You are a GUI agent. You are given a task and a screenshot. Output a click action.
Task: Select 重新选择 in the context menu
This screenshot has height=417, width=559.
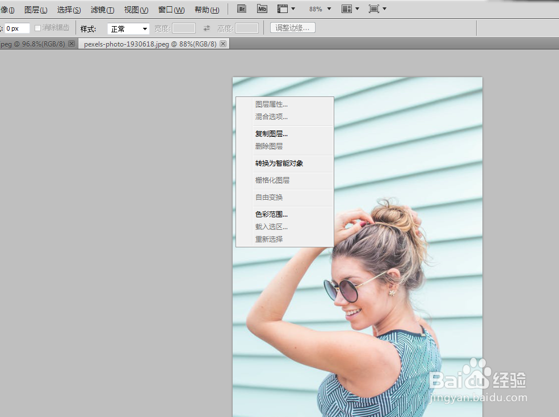(284, 239)
